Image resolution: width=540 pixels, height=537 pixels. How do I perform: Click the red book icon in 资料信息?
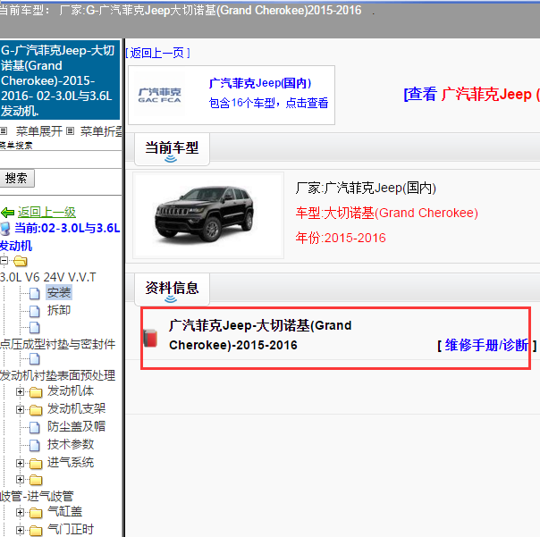tap(150, 338)
